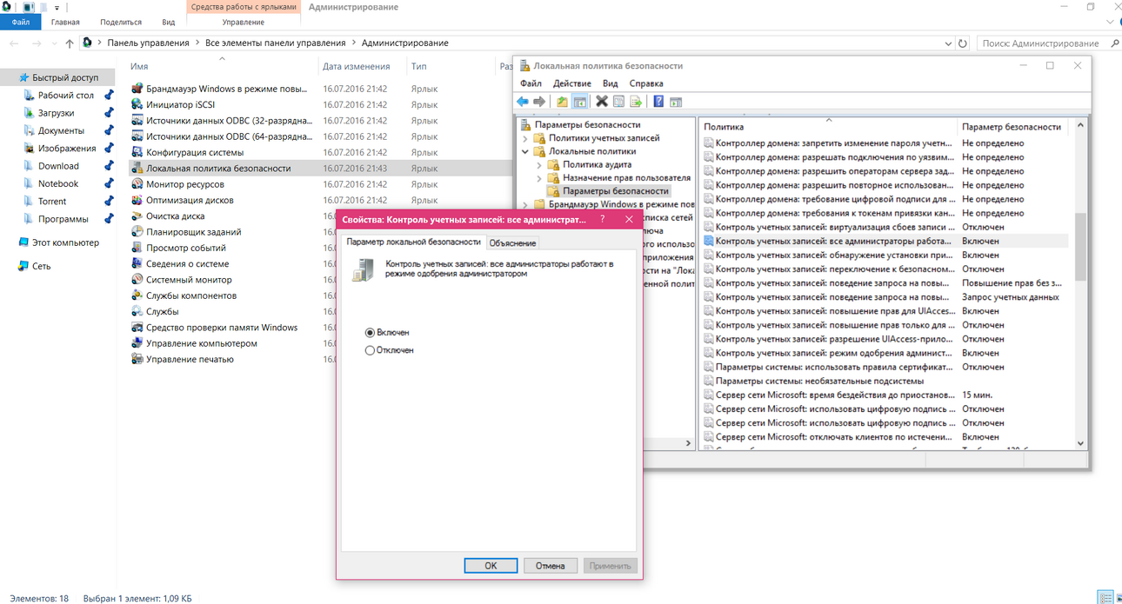The height and width of the screenshot is (604, 1122).
Task: Switch to the 'Объяснение' tab in Properties dialog
Action: (512, 242)
